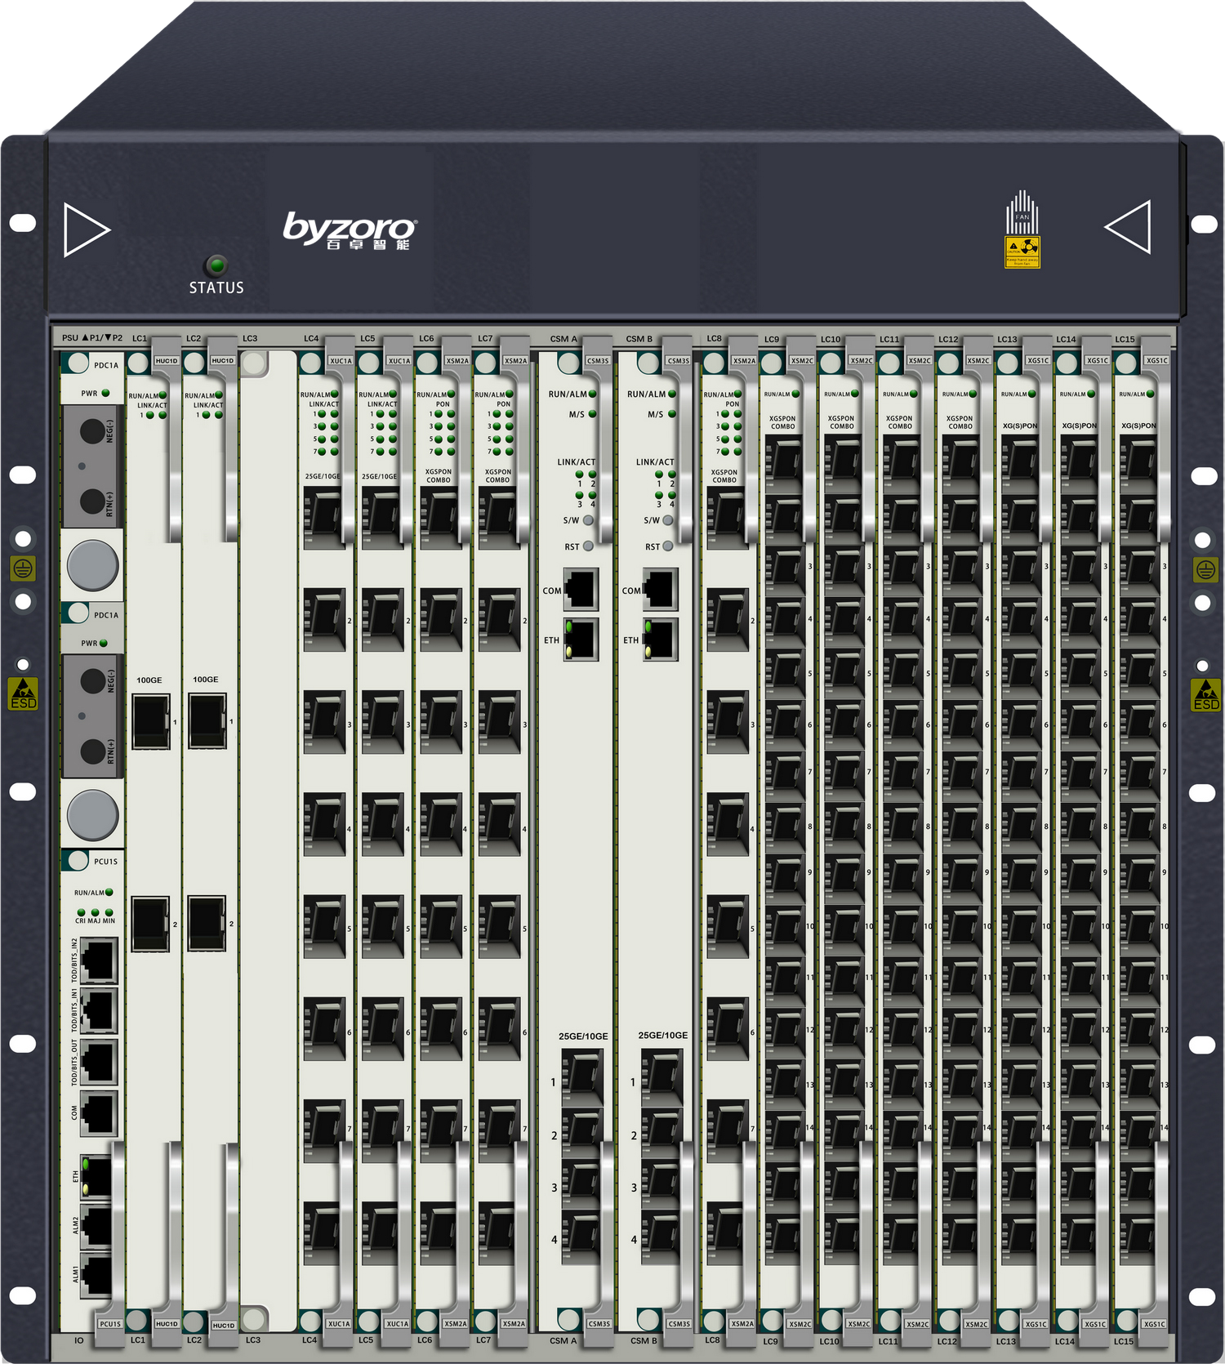The height and width of the screenshot is (1364, 1225).
Task: Click the PWR LED on lower PDC1A module
Action: coord(104,643)
